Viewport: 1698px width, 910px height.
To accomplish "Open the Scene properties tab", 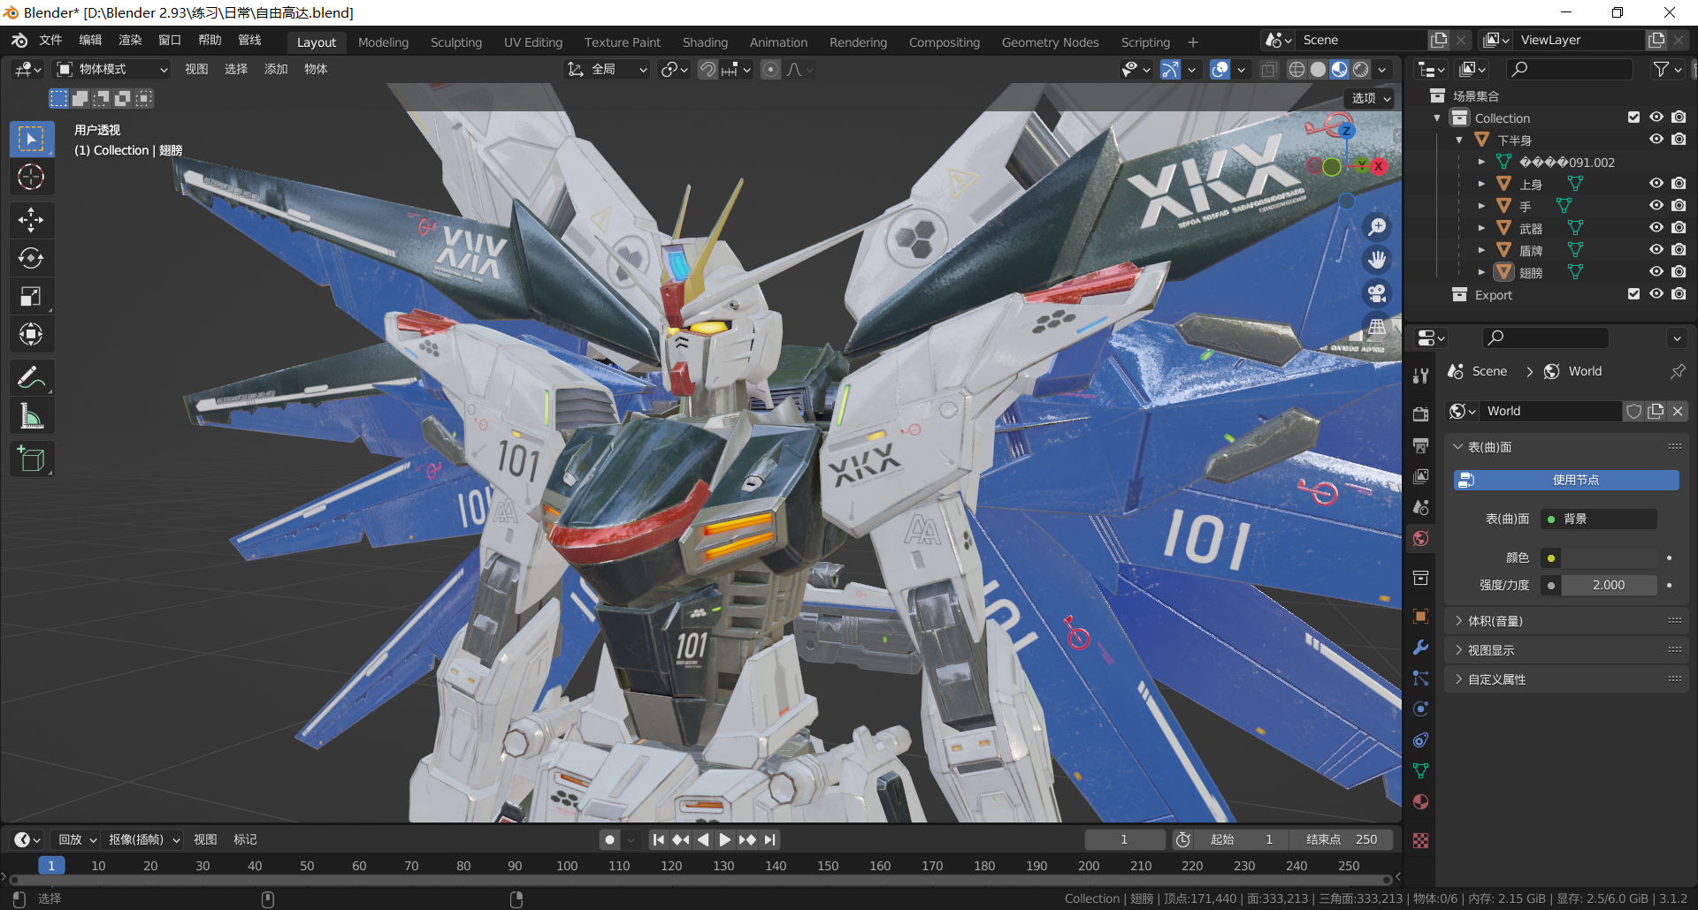I will coord(1420,507).
